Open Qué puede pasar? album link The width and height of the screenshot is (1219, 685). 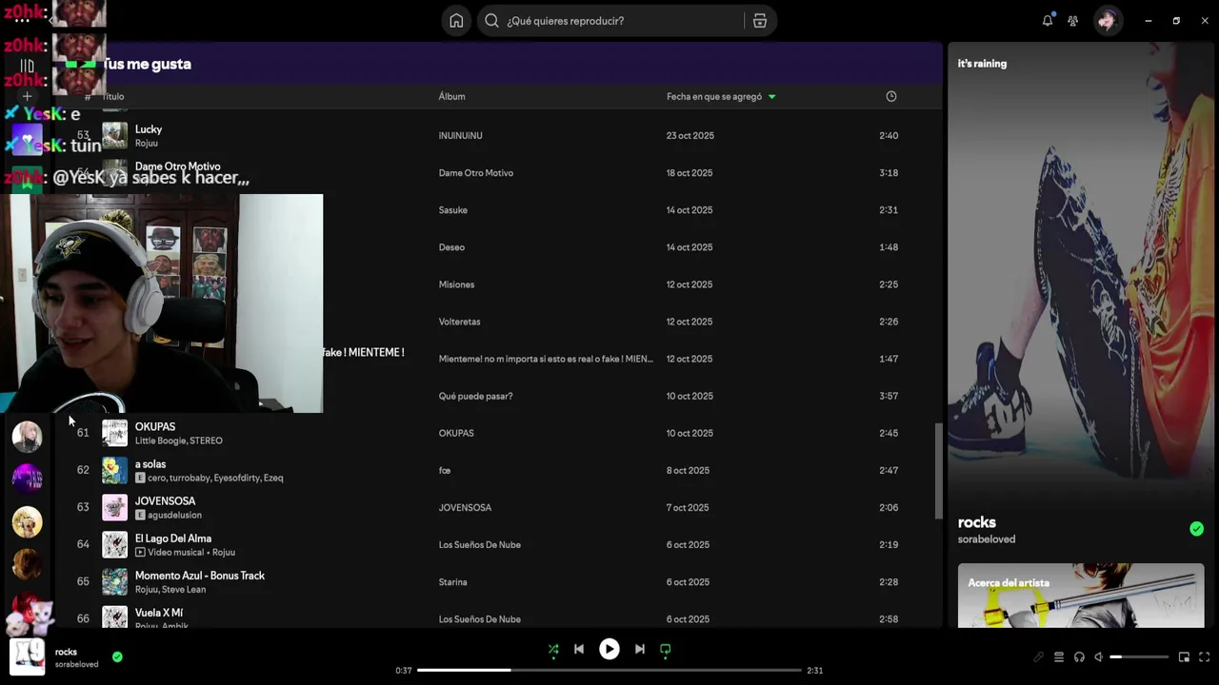pyautogui.click(x=475, y=396)
